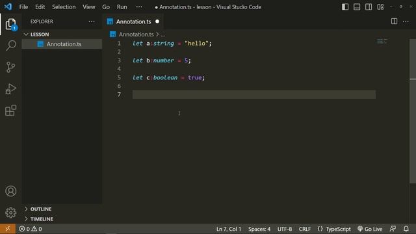Screen dimensions: 416x234
Task: Open the Extensions view icon
Action: (10, 110)
